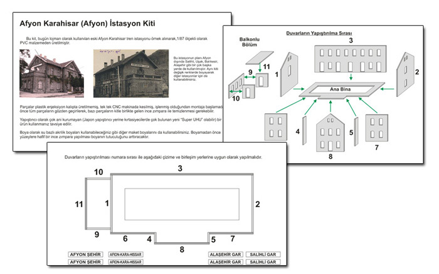Select gable side wall piece numbered 2
The width and height of the screenshot is (439, 274).
tap(405, 74)
